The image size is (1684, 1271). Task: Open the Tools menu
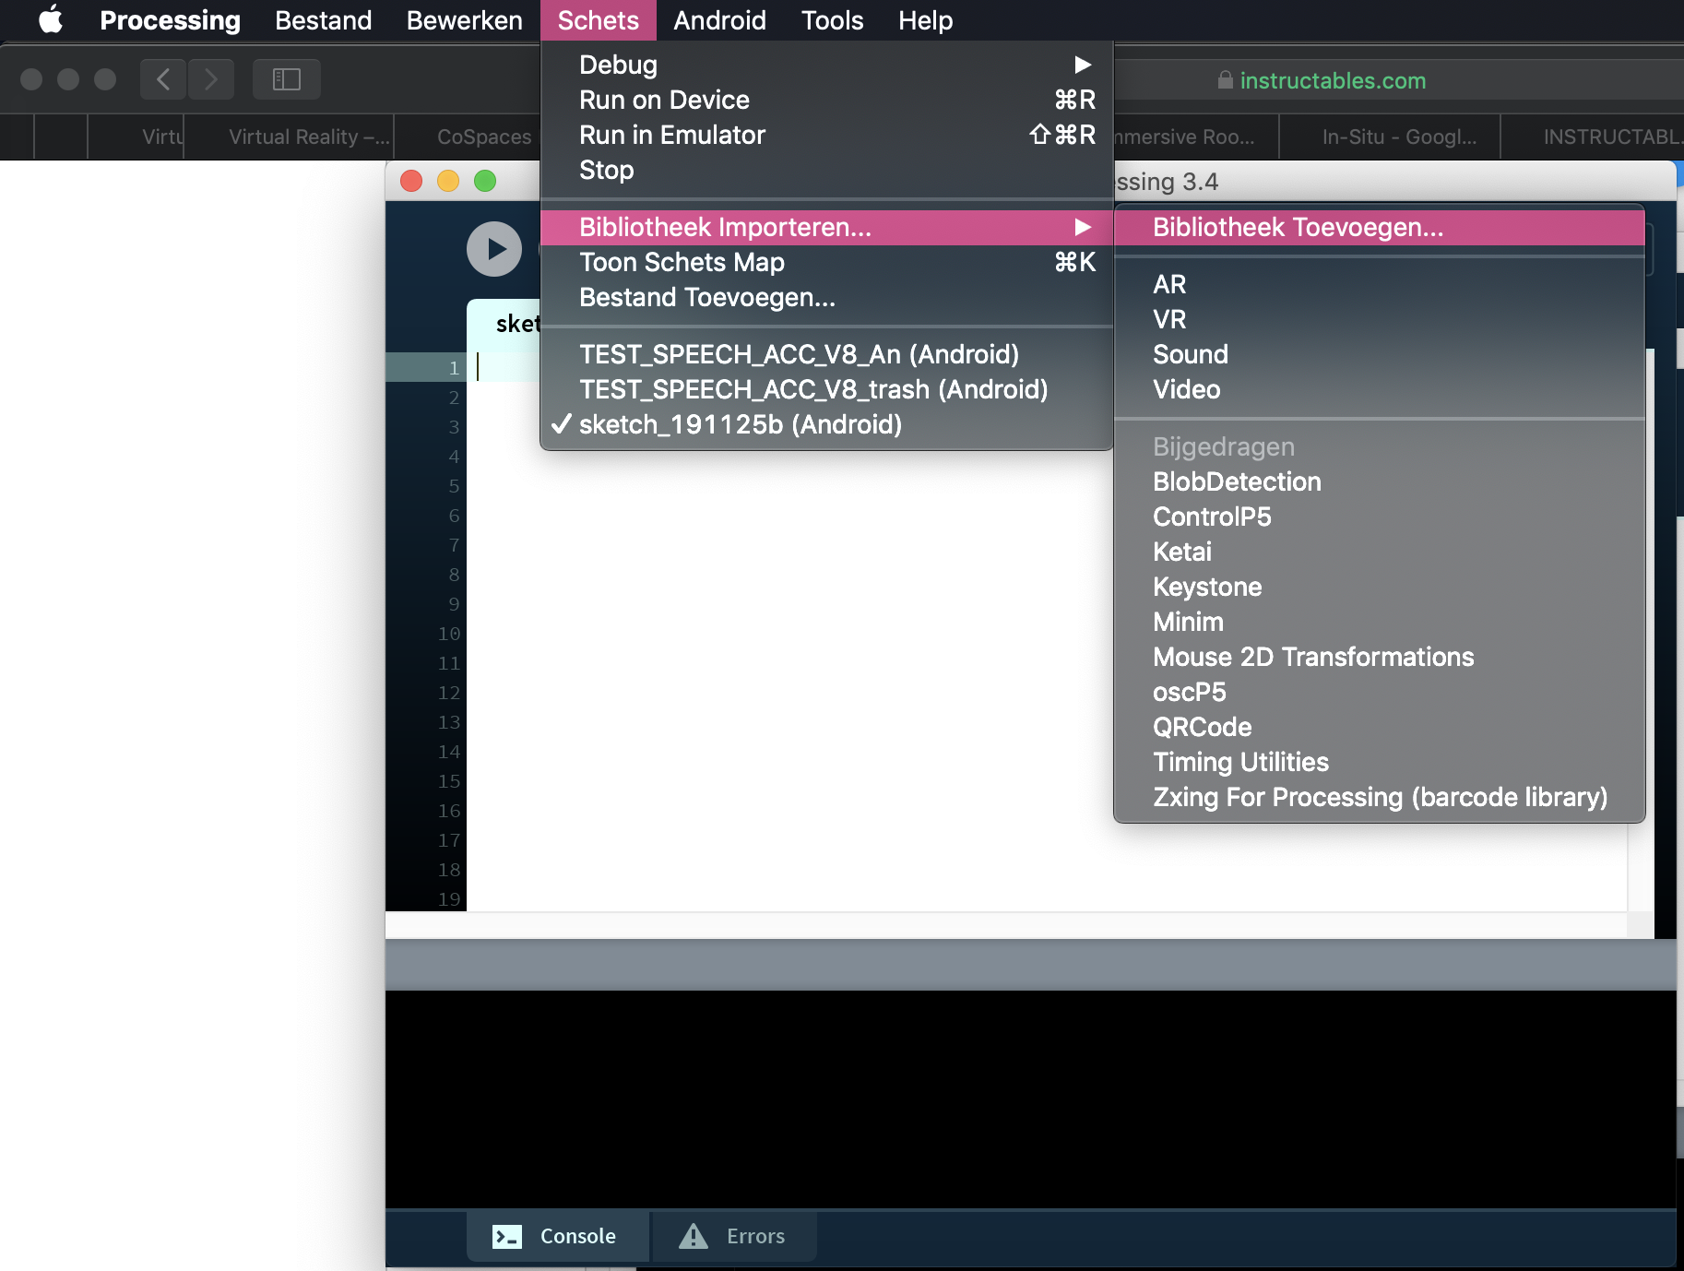tap(832, 19)
